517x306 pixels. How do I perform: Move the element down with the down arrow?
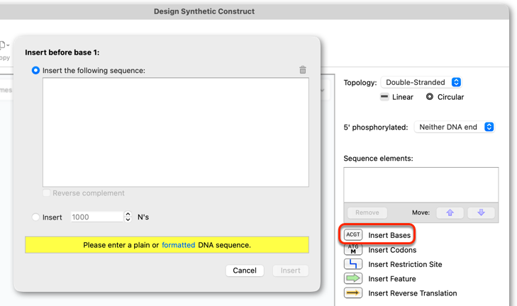pos(481,212)
